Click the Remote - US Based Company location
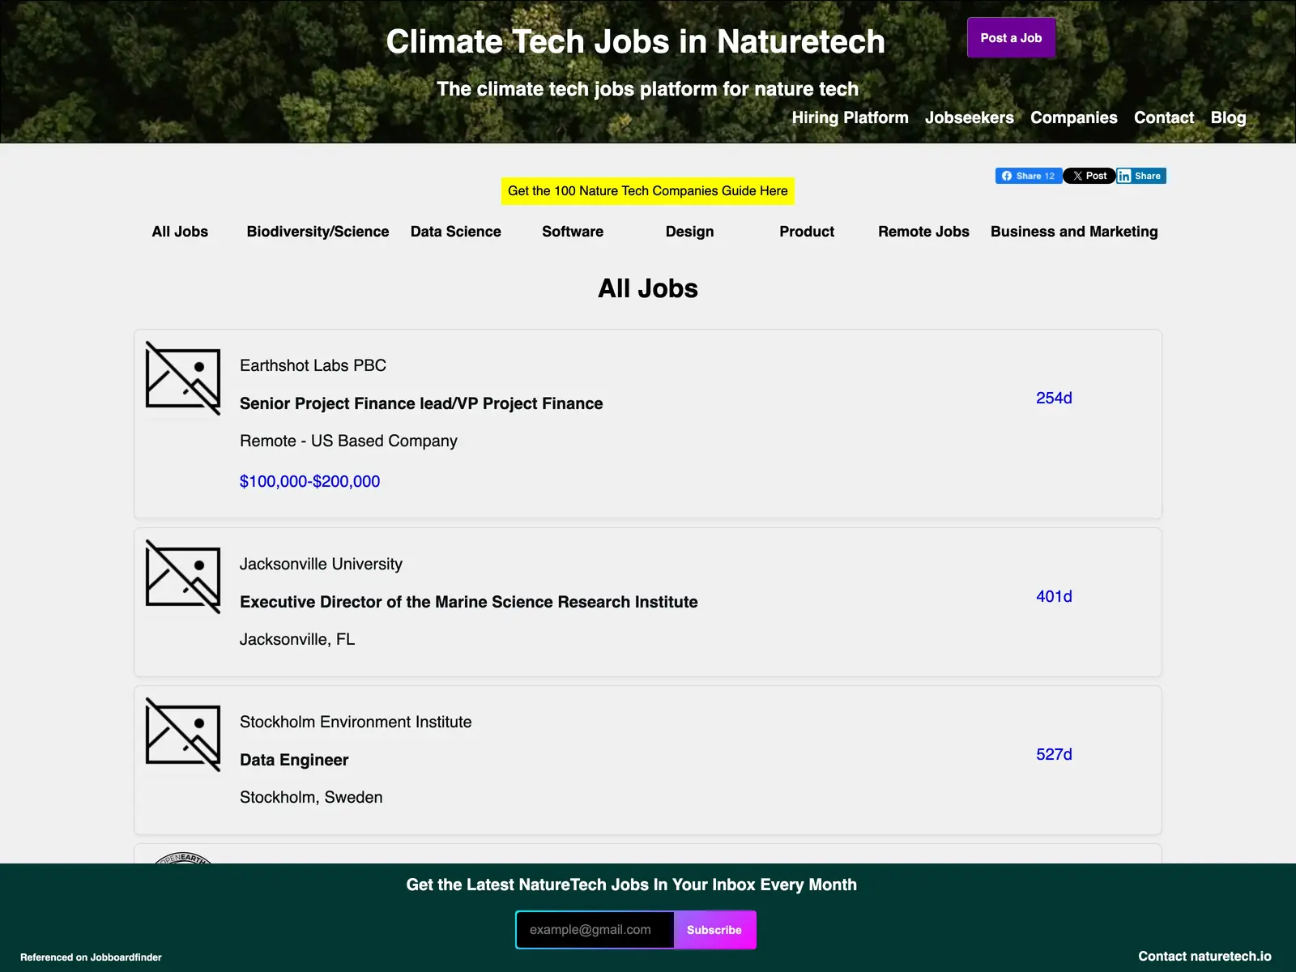 [348, 441]
